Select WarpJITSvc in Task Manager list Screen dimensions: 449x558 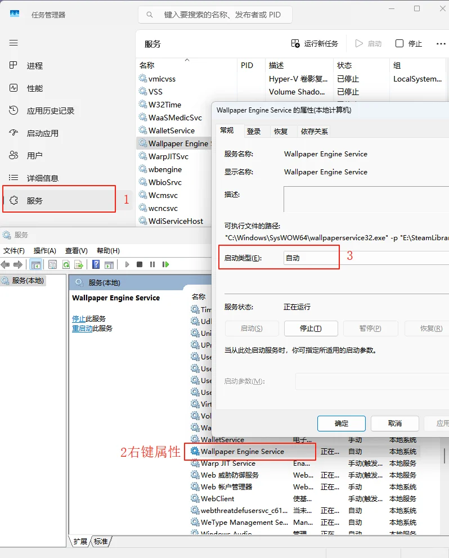pyautogui.click(x=168, y=156)
